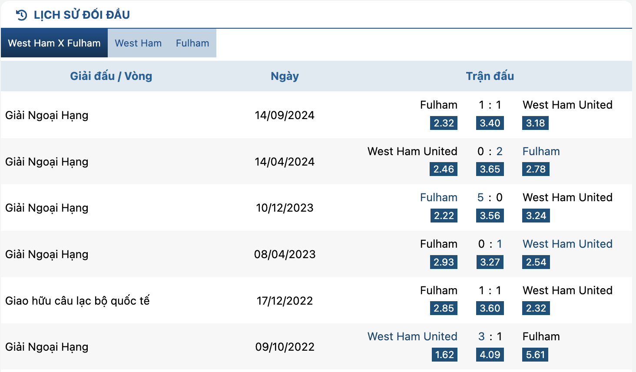
Task: Click odds 2.46 badge
Action: tap(444, 169)
